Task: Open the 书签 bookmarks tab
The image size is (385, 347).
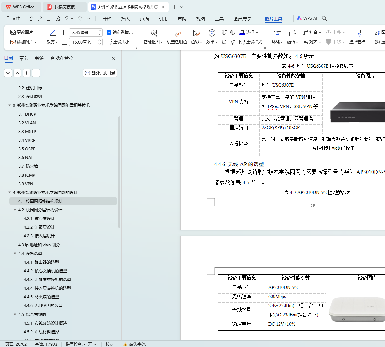Action: [39, 58]
